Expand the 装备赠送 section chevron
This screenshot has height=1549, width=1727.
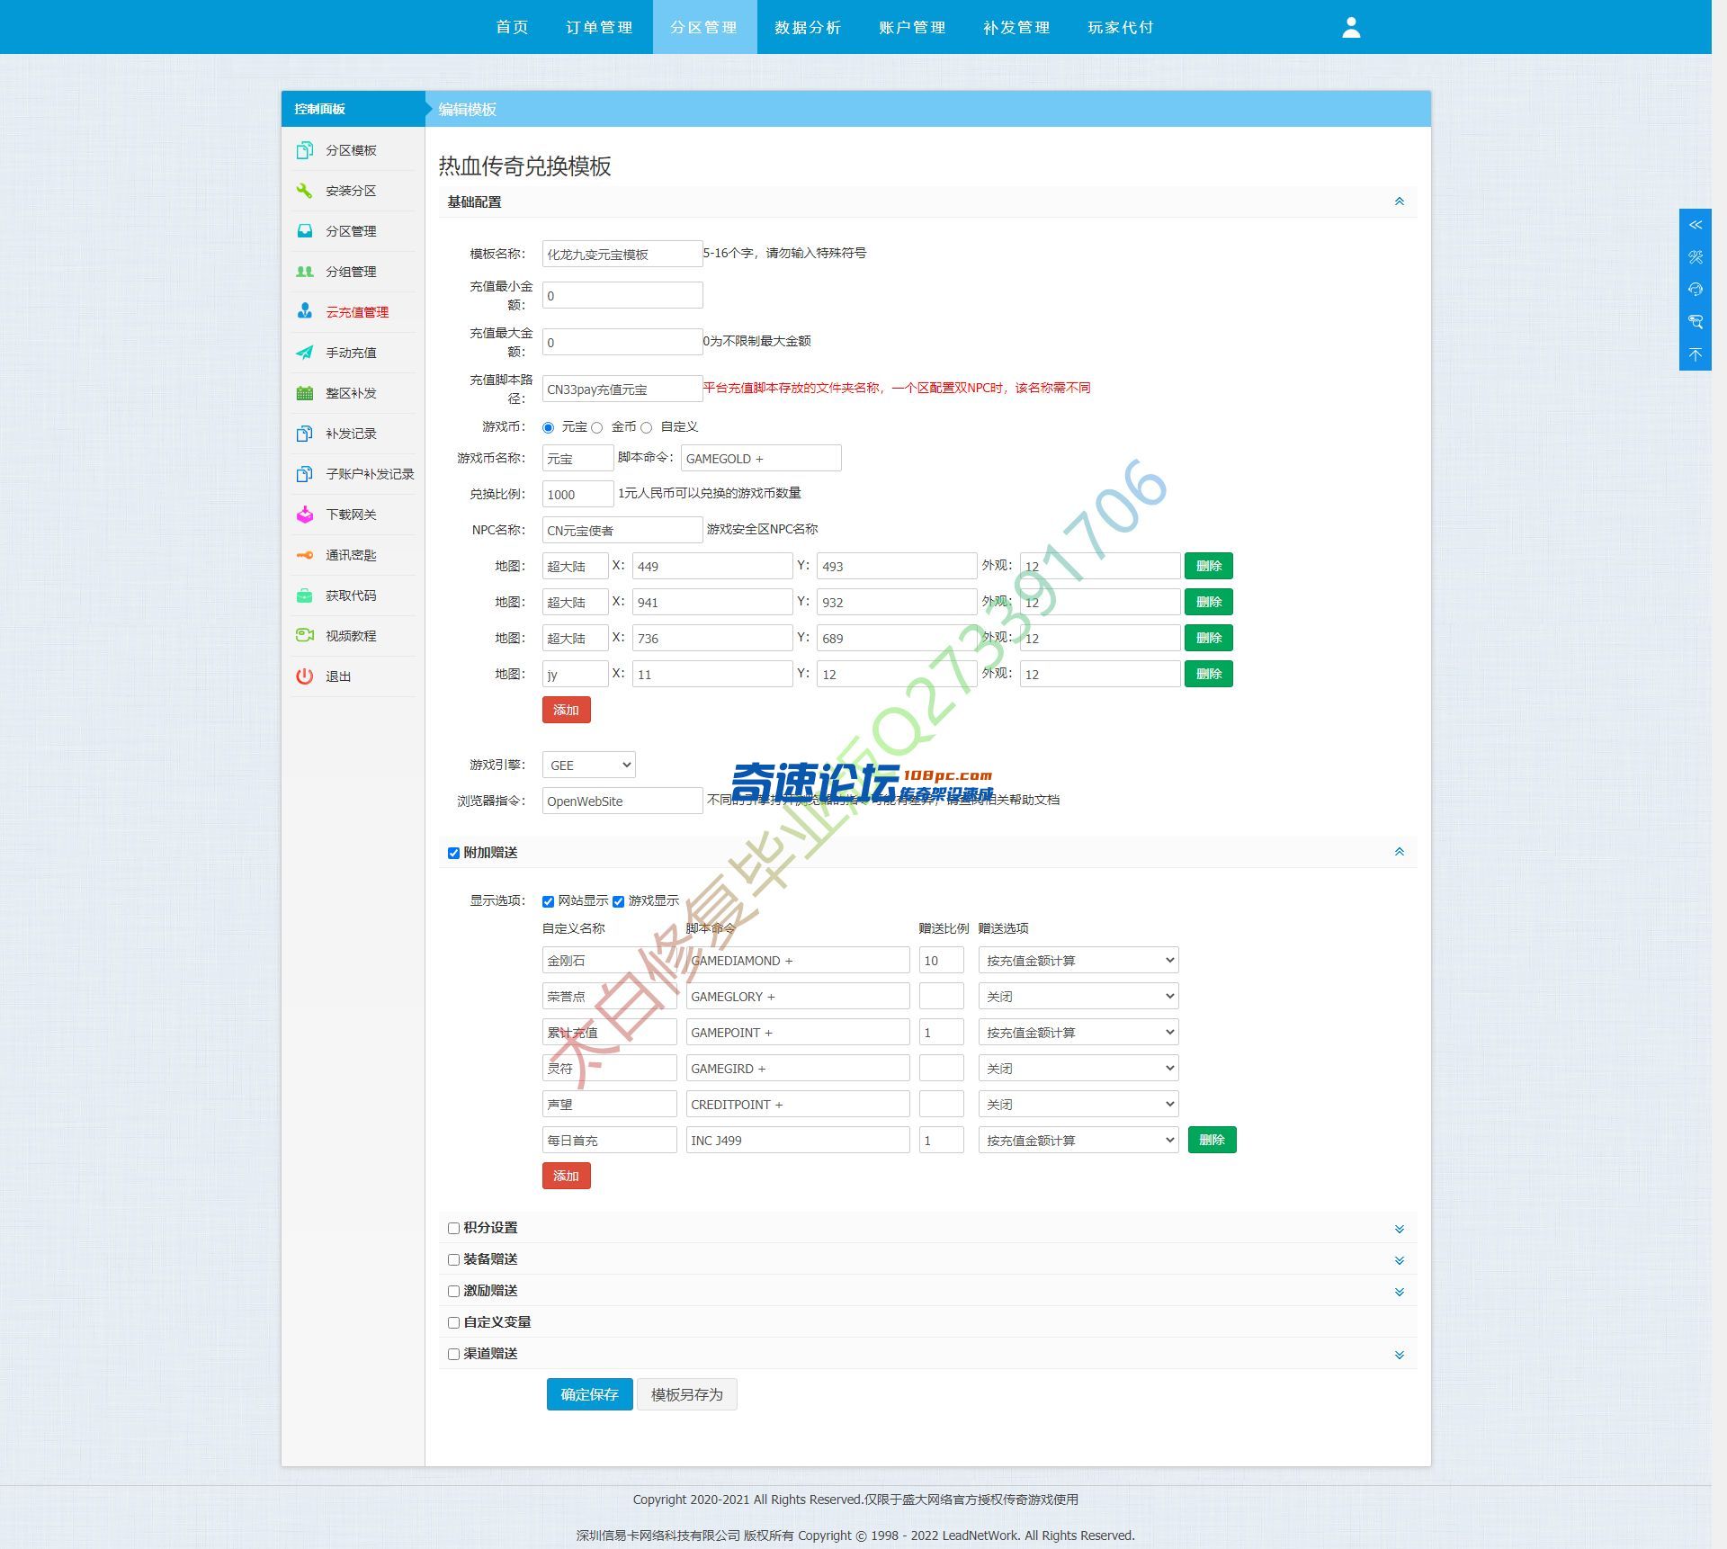tap(1400, 1260)
